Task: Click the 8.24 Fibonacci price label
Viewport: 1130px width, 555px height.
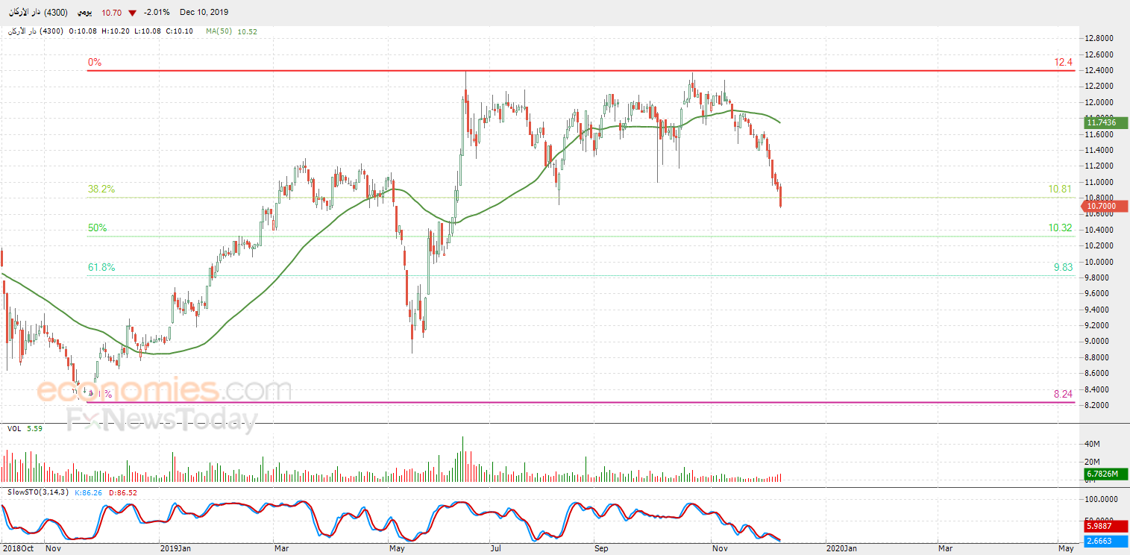Action: click(1063, 393)
